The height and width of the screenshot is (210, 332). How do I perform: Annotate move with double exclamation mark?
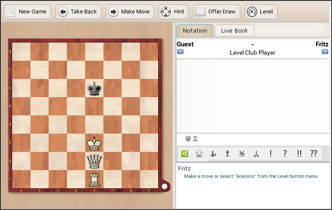[299, 153]
